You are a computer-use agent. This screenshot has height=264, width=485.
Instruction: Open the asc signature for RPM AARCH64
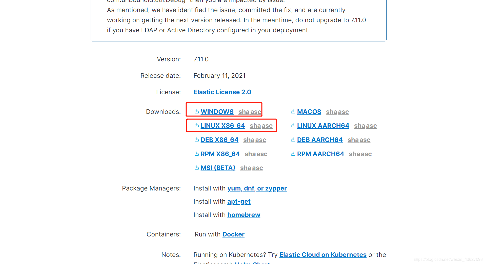(x=366, y=154)
